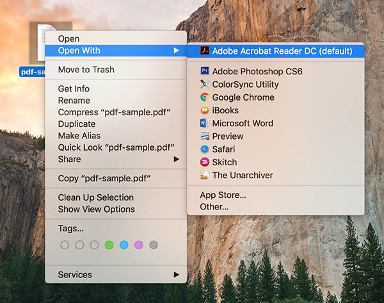
Task: Select Show View Options
Action: pos(116,209)
